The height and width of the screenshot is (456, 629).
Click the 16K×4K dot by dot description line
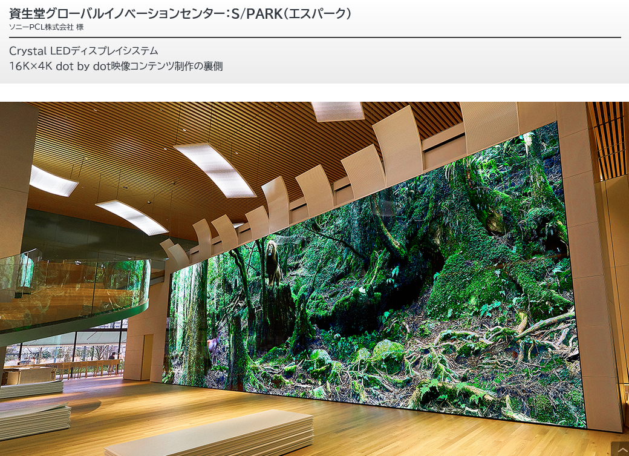tap(116, 66)
